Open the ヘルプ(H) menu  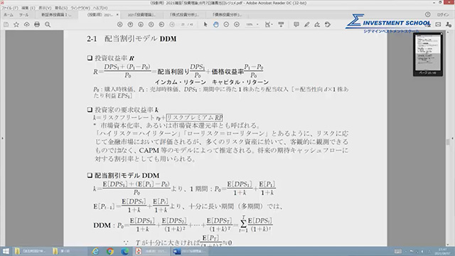100,8
